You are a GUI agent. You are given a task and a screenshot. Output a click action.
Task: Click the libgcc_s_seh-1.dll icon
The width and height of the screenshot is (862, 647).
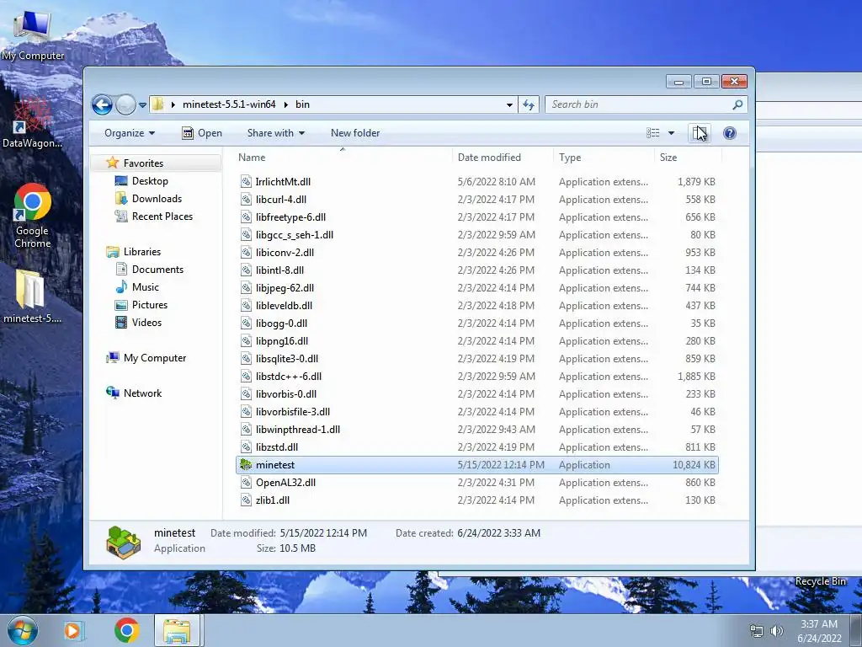coord(246,235)
